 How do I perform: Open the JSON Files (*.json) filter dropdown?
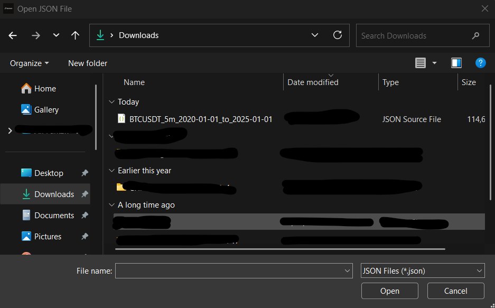(x=423, y=271)
